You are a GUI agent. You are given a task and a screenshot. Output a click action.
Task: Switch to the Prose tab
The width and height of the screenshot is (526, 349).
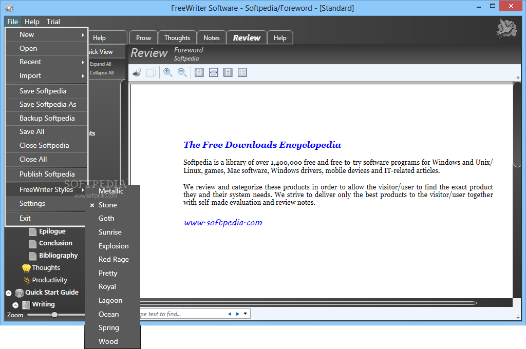click(x=144, y=38)
